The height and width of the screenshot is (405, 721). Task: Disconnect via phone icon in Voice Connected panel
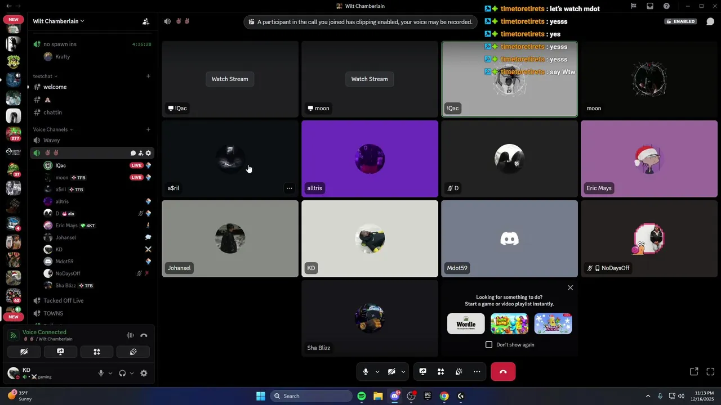pos(144,335)
